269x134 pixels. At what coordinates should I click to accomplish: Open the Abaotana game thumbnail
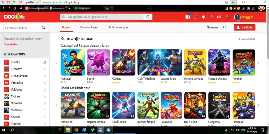coord(73,105)
